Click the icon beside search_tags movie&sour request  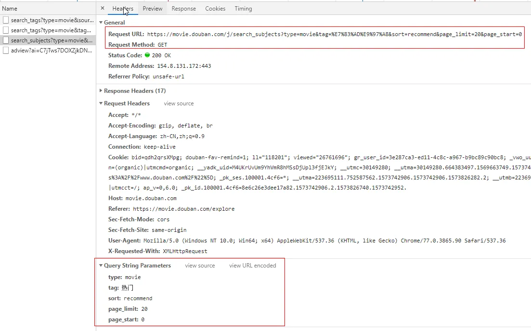click(6, 20)
